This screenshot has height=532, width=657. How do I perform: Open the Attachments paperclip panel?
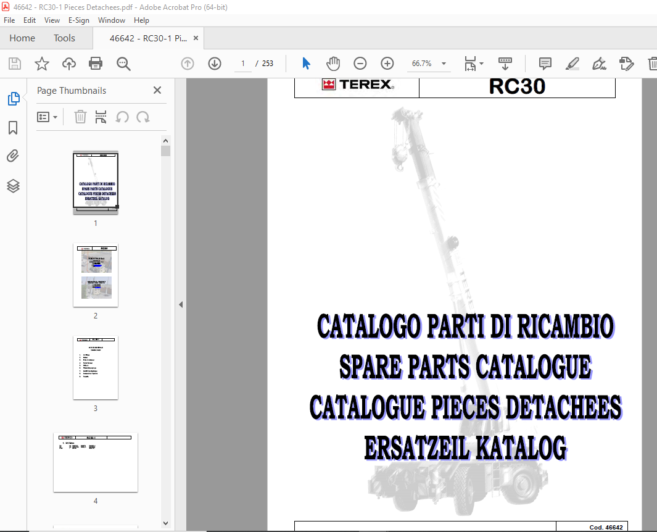coord(13,156)
